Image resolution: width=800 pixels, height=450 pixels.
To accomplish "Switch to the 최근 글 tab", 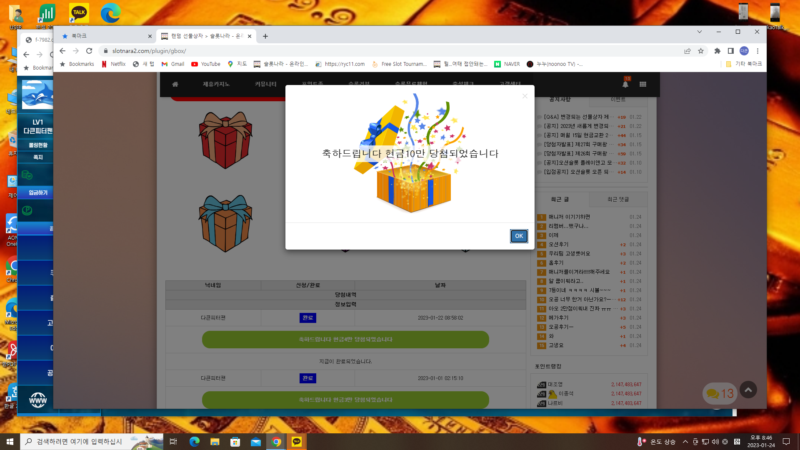I will pos(560,200).
